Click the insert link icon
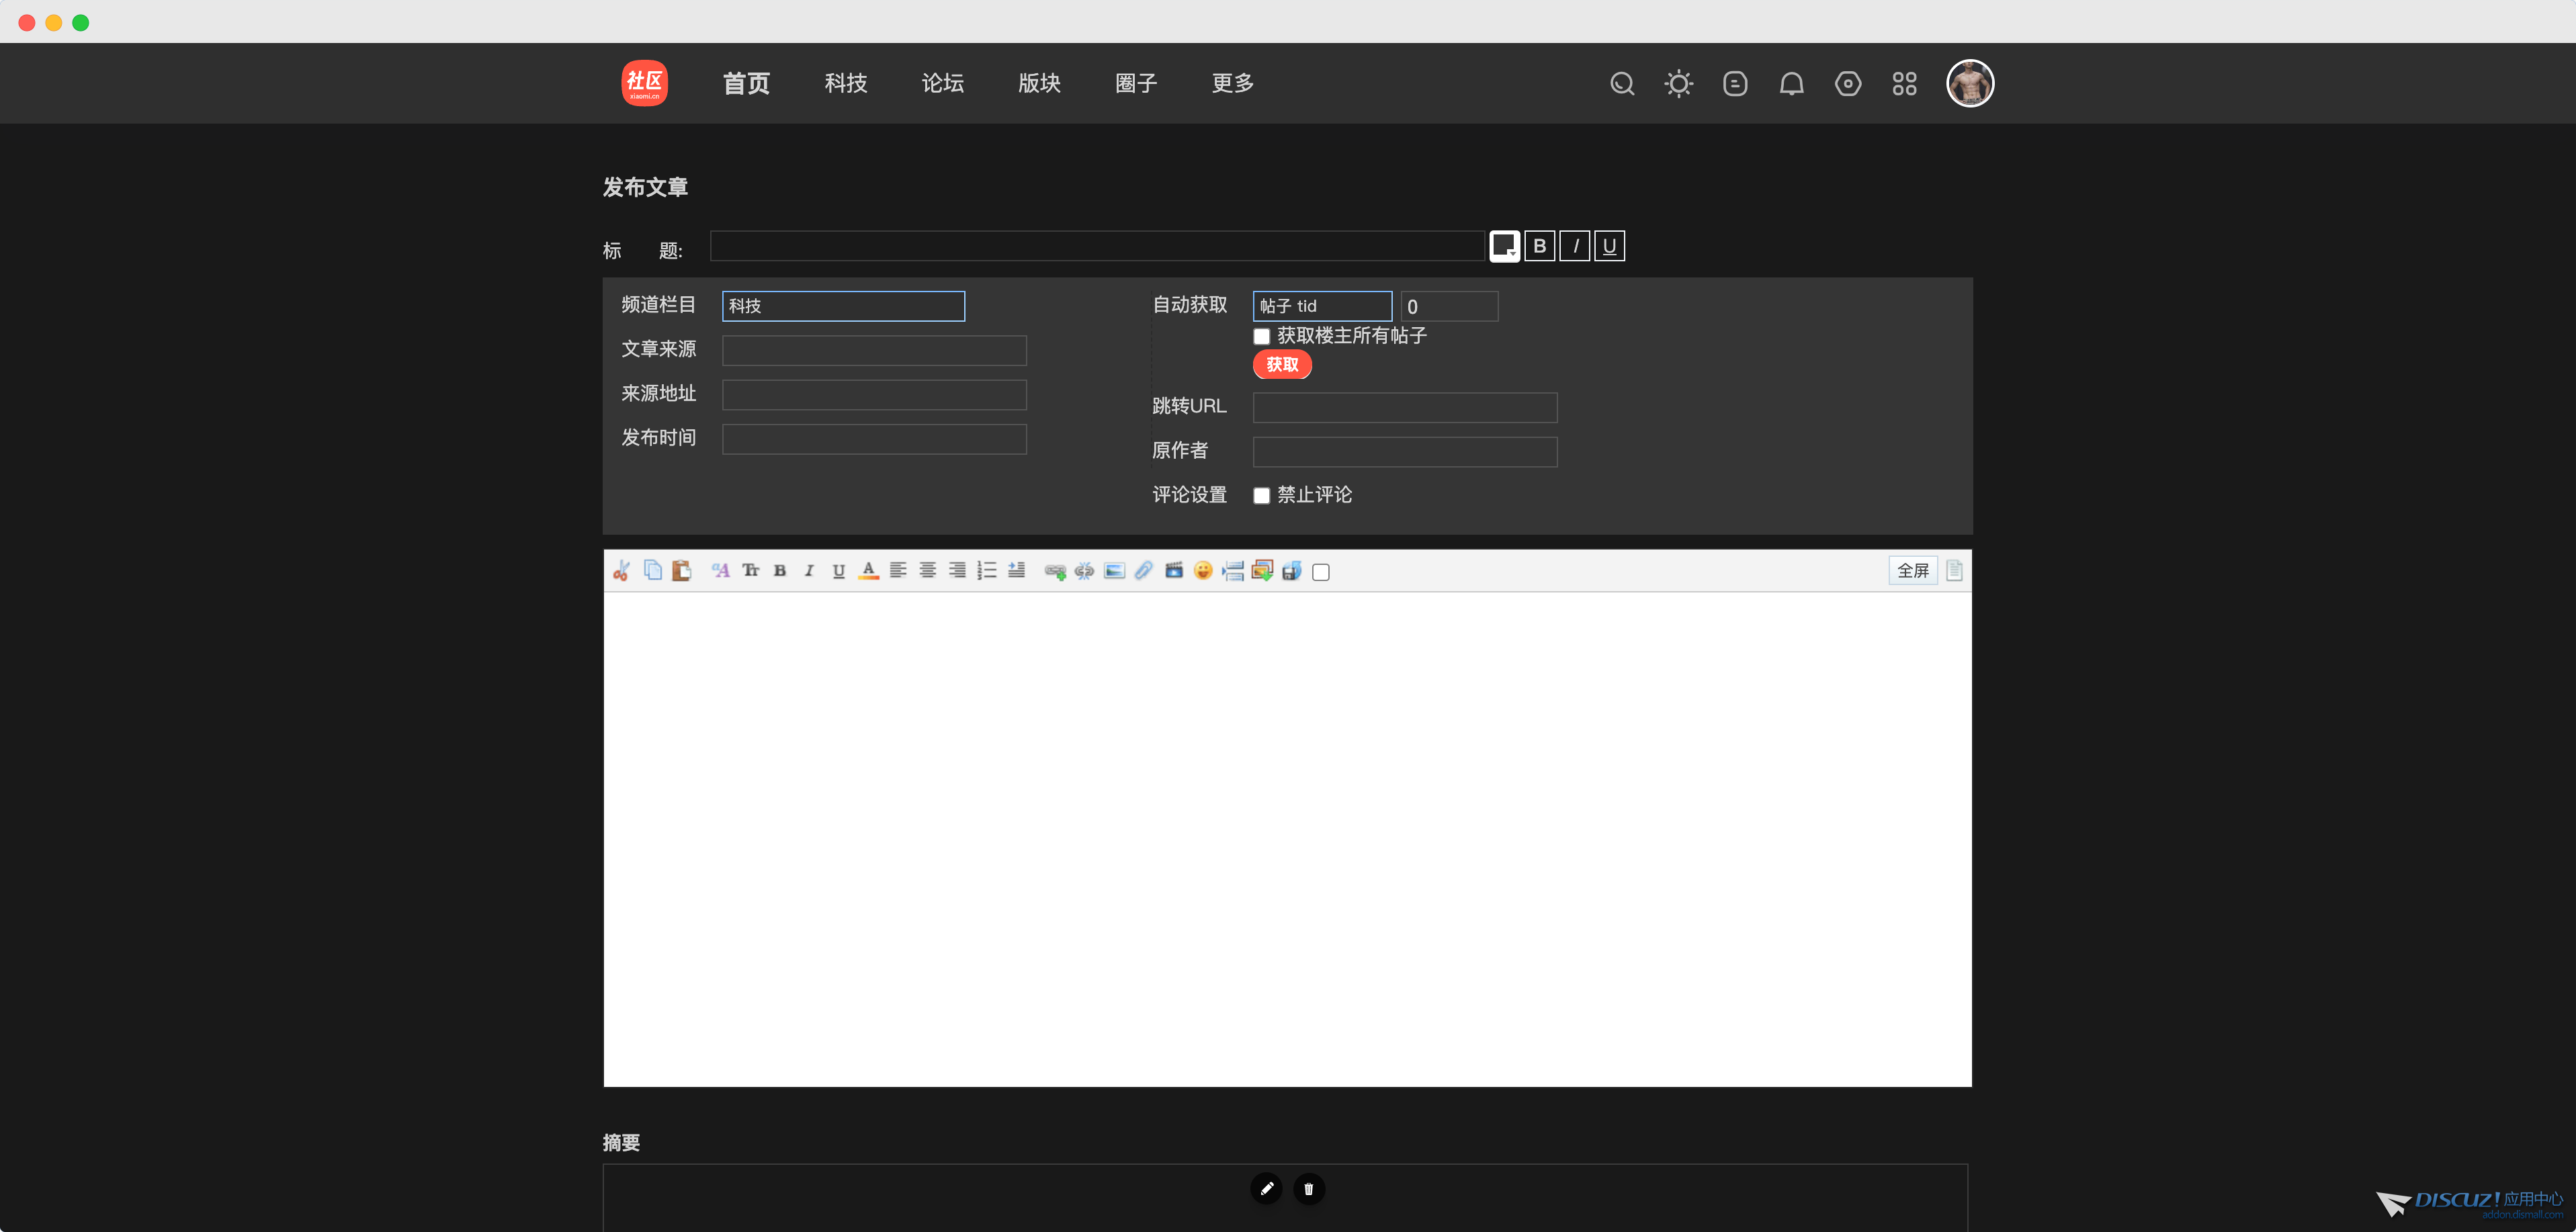 [x=1054, y=571]
